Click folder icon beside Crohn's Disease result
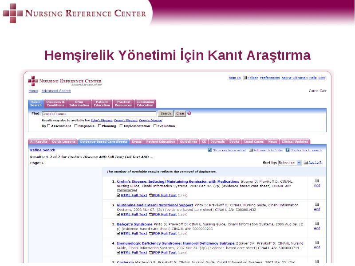This screenshot has height=266, width=355. click(x=317, y=180)
